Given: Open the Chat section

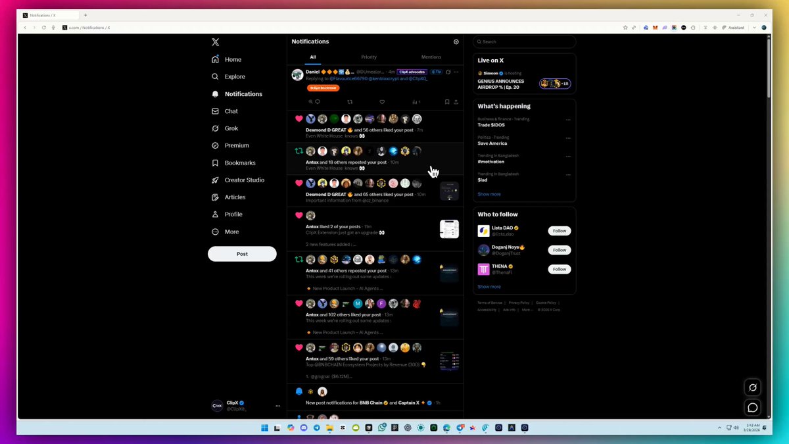Looking at the screenshot, I should [x=225, y=111].
